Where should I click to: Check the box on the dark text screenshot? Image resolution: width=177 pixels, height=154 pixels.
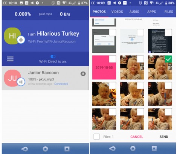[168, 32]
